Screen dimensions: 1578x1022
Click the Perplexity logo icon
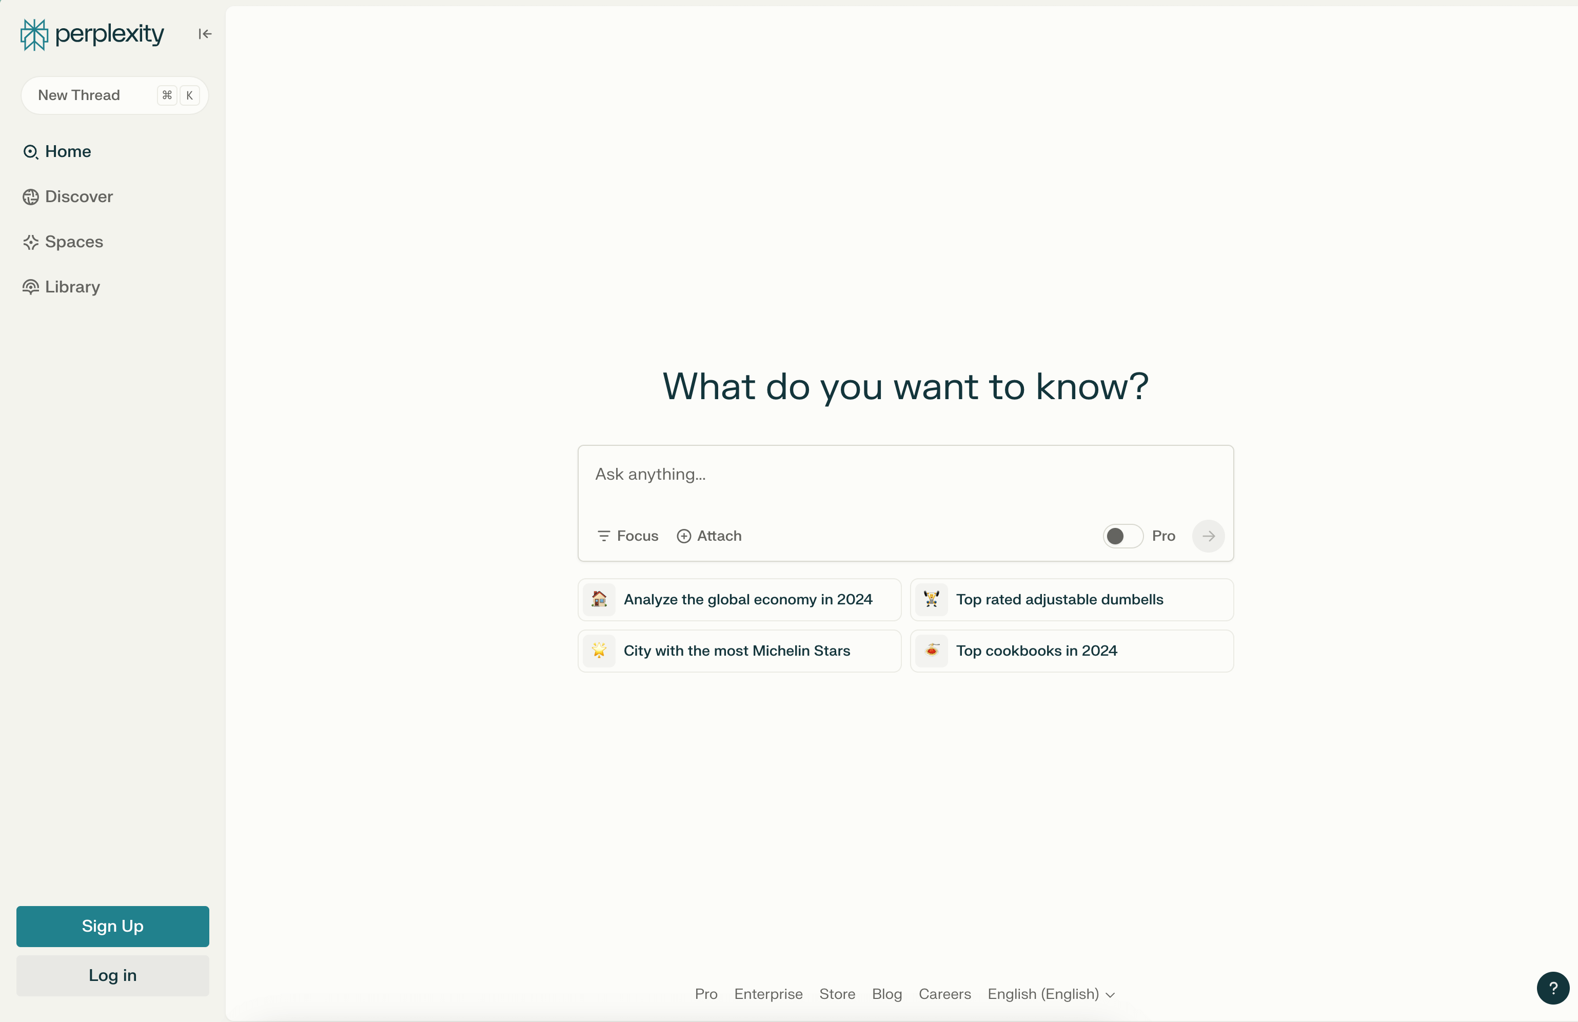coord(34,34)
